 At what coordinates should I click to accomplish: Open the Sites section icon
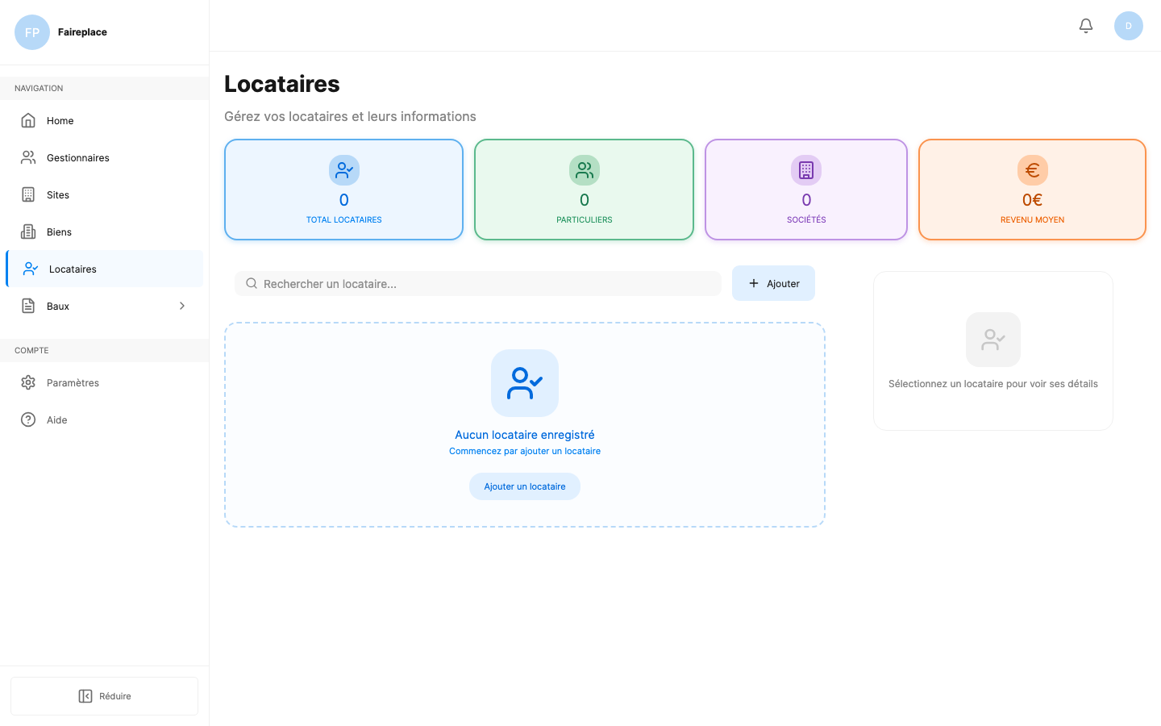point(30,194)
